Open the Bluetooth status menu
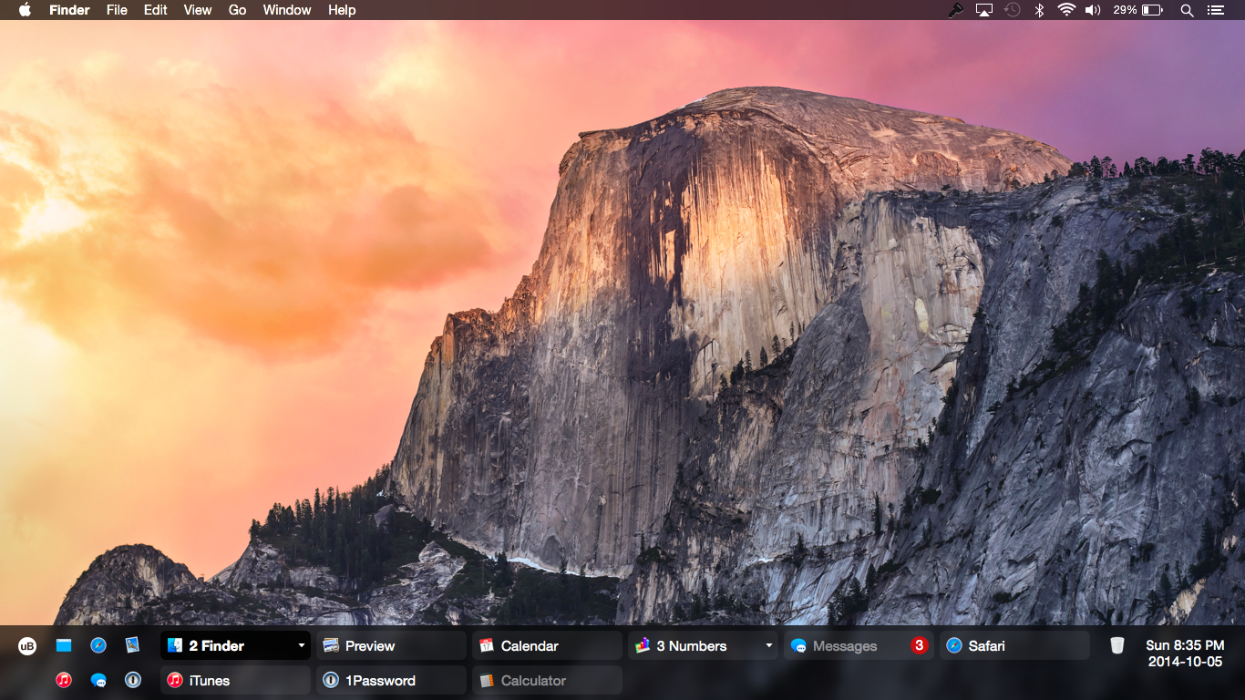1245x700 pixels. [1039, 10]
